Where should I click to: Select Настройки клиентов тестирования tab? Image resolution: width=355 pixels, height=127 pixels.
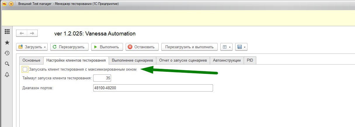[76, 60]
